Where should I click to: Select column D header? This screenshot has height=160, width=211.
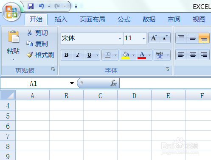135,96
